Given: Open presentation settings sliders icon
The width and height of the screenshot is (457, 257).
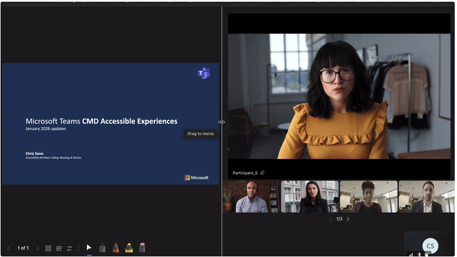Looking at the screenshot, I should tap(69, 249).
